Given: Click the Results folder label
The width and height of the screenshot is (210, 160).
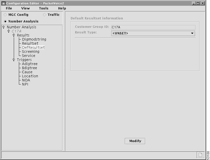Looking at the screenshot, I should [x=23, y=35].
